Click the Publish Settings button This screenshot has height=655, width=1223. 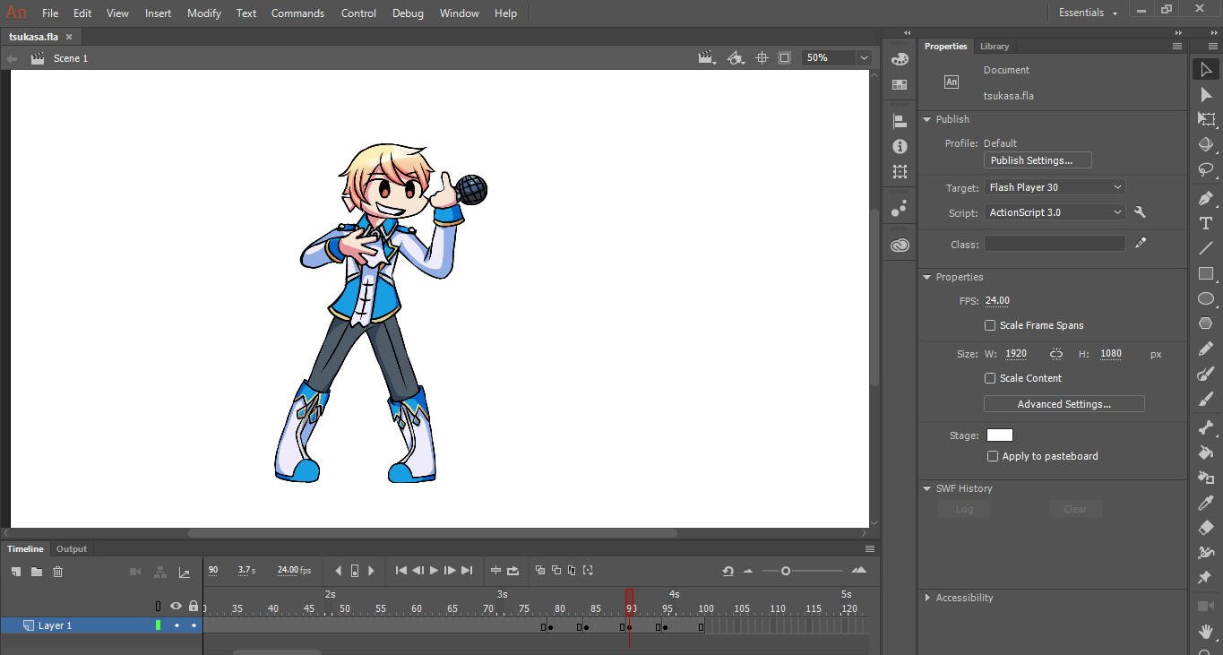[1038, 160]
